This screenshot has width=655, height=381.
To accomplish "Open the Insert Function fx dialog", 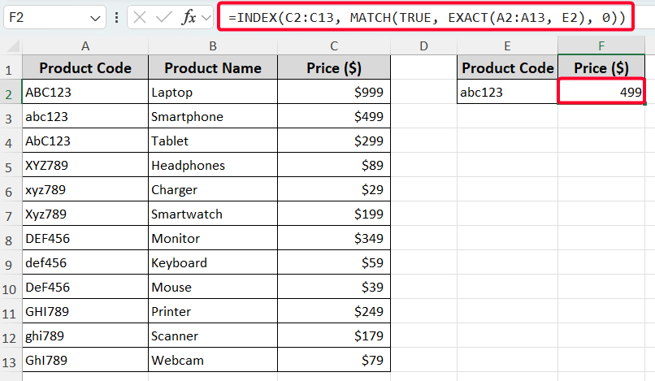I will (188, 17).
